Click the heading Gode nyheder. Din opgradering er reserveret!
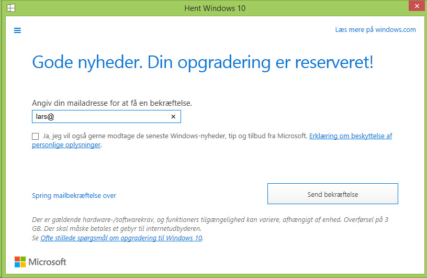Screen dimensions: 427x278 [x=203, y=63]
